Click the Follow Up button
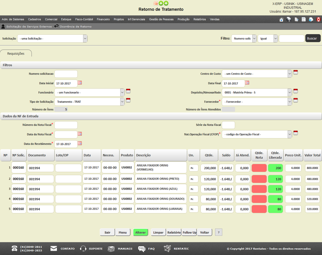Image resolution: width=322 pixels, height=255 pixels. (x=189, y=232)
